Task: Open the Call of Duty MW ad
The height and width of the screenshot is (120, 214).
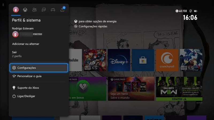Action: [179, 89]
